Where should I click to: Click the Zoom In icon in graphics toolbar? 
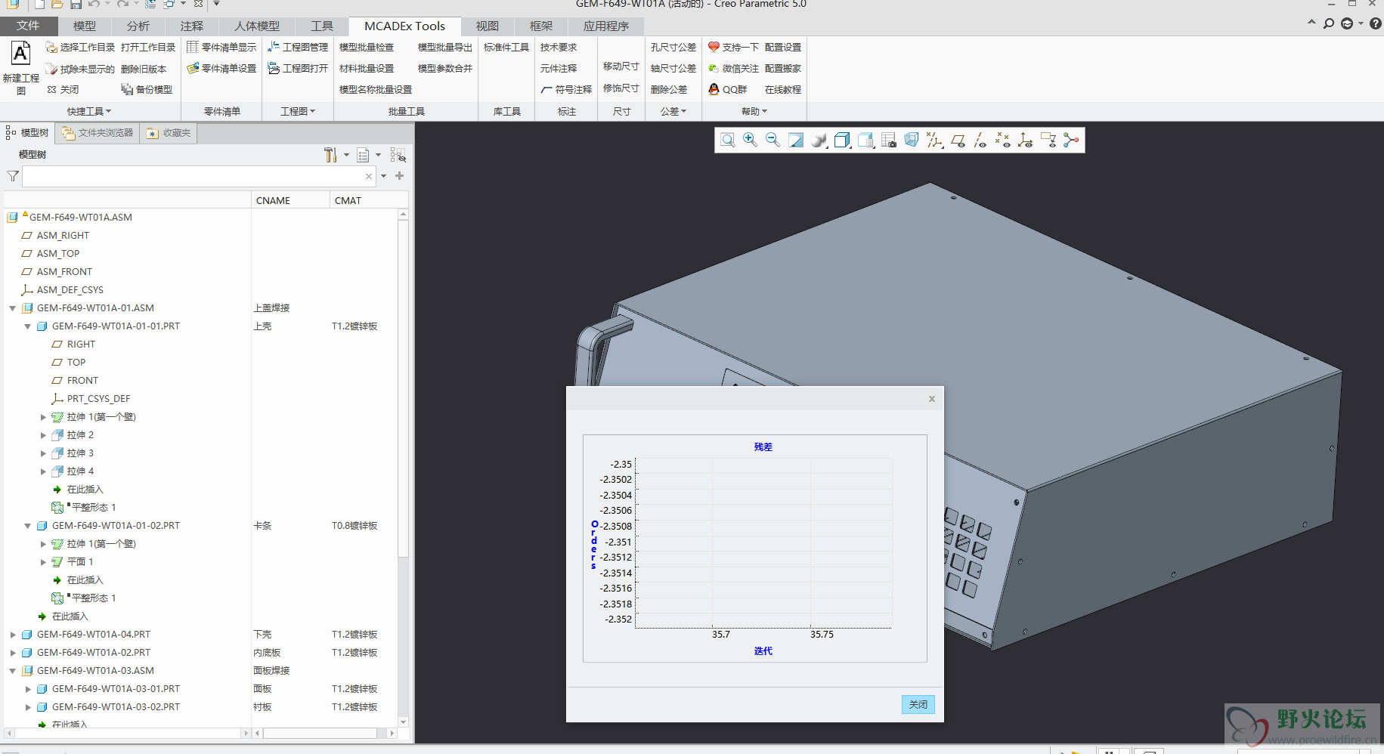750,141
